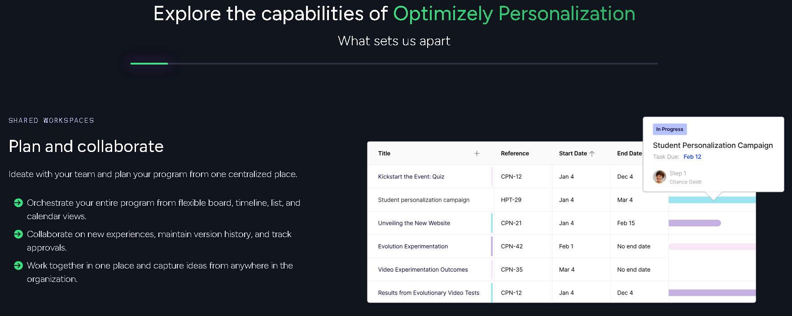Click the third green arrow bullet icon
The image size is (792, 316).
[x=18, y=266]
